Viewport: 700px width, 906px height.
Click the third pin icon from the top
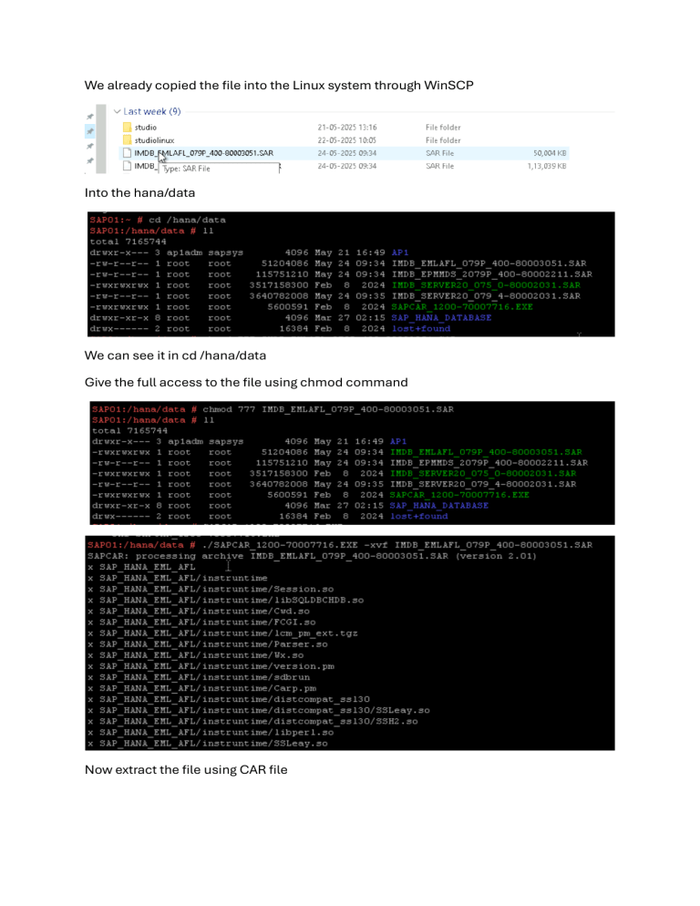coord(89,146)
